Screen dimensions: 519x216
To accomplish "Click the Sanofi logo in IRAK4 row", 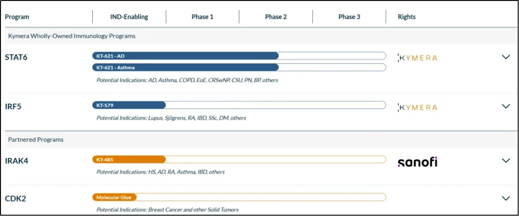I will (x=417, y=162).
